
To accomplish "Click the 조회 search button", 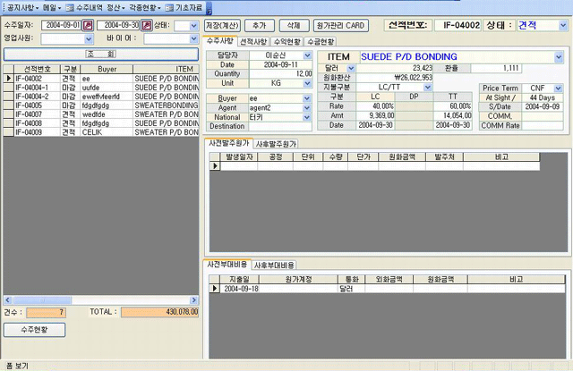I will pyautogui.click(x=101, y=54).
